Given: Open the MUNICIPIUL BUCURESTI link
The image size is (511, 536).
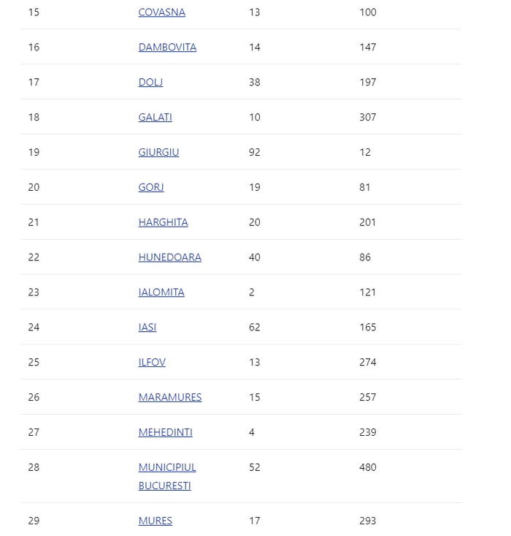Looking at the screenshot, I should 167,468.
